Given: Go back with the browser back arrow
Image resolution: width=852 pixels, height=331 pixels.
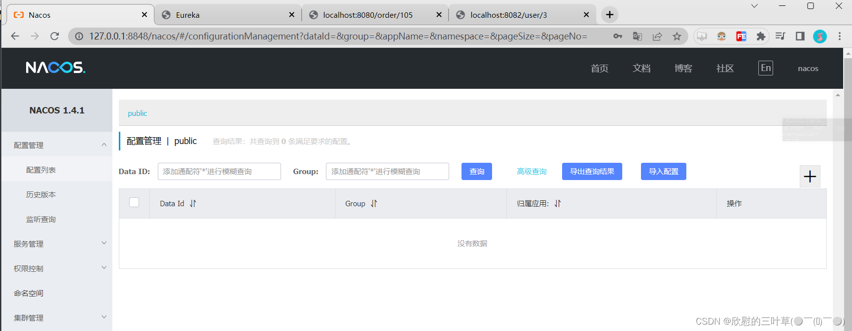Looking at the screenshot, I should (15, 36).
